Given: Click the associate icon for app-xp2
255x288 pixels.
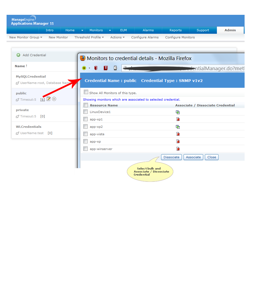Looking at the screenshot, I should pyautogui.click(x=178, y=127).
